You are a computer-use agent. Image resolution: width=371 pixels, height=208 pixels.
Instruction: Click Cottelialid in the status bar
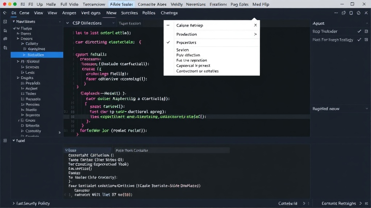tap(288, 203)
